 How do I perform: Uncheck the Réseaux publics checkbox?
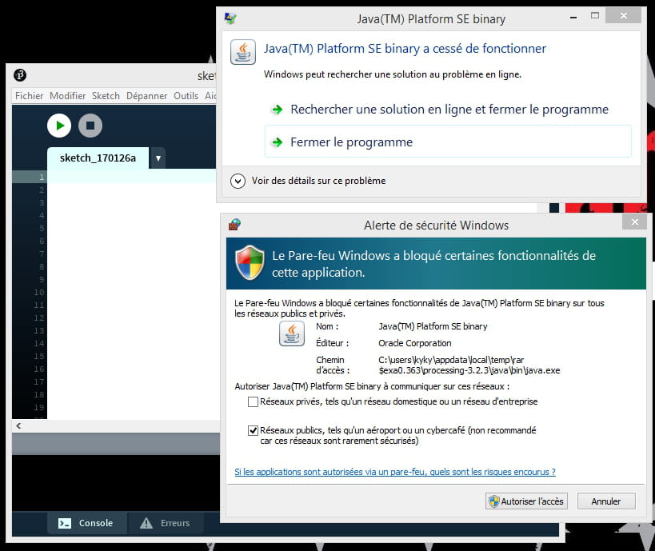(x=253, y=431)
